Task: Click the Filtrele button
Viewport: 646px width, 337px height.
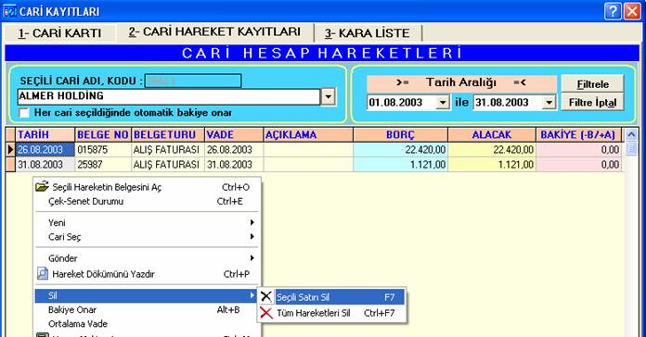Action: coord(592,84)
